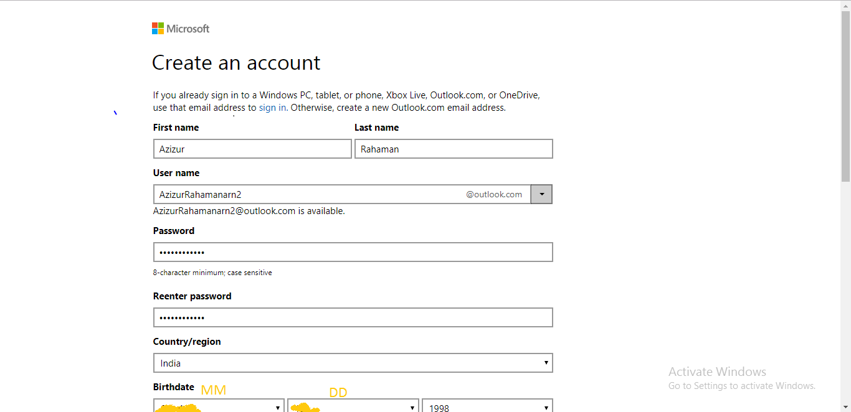Click the 'First name' label

coord(176,128)
